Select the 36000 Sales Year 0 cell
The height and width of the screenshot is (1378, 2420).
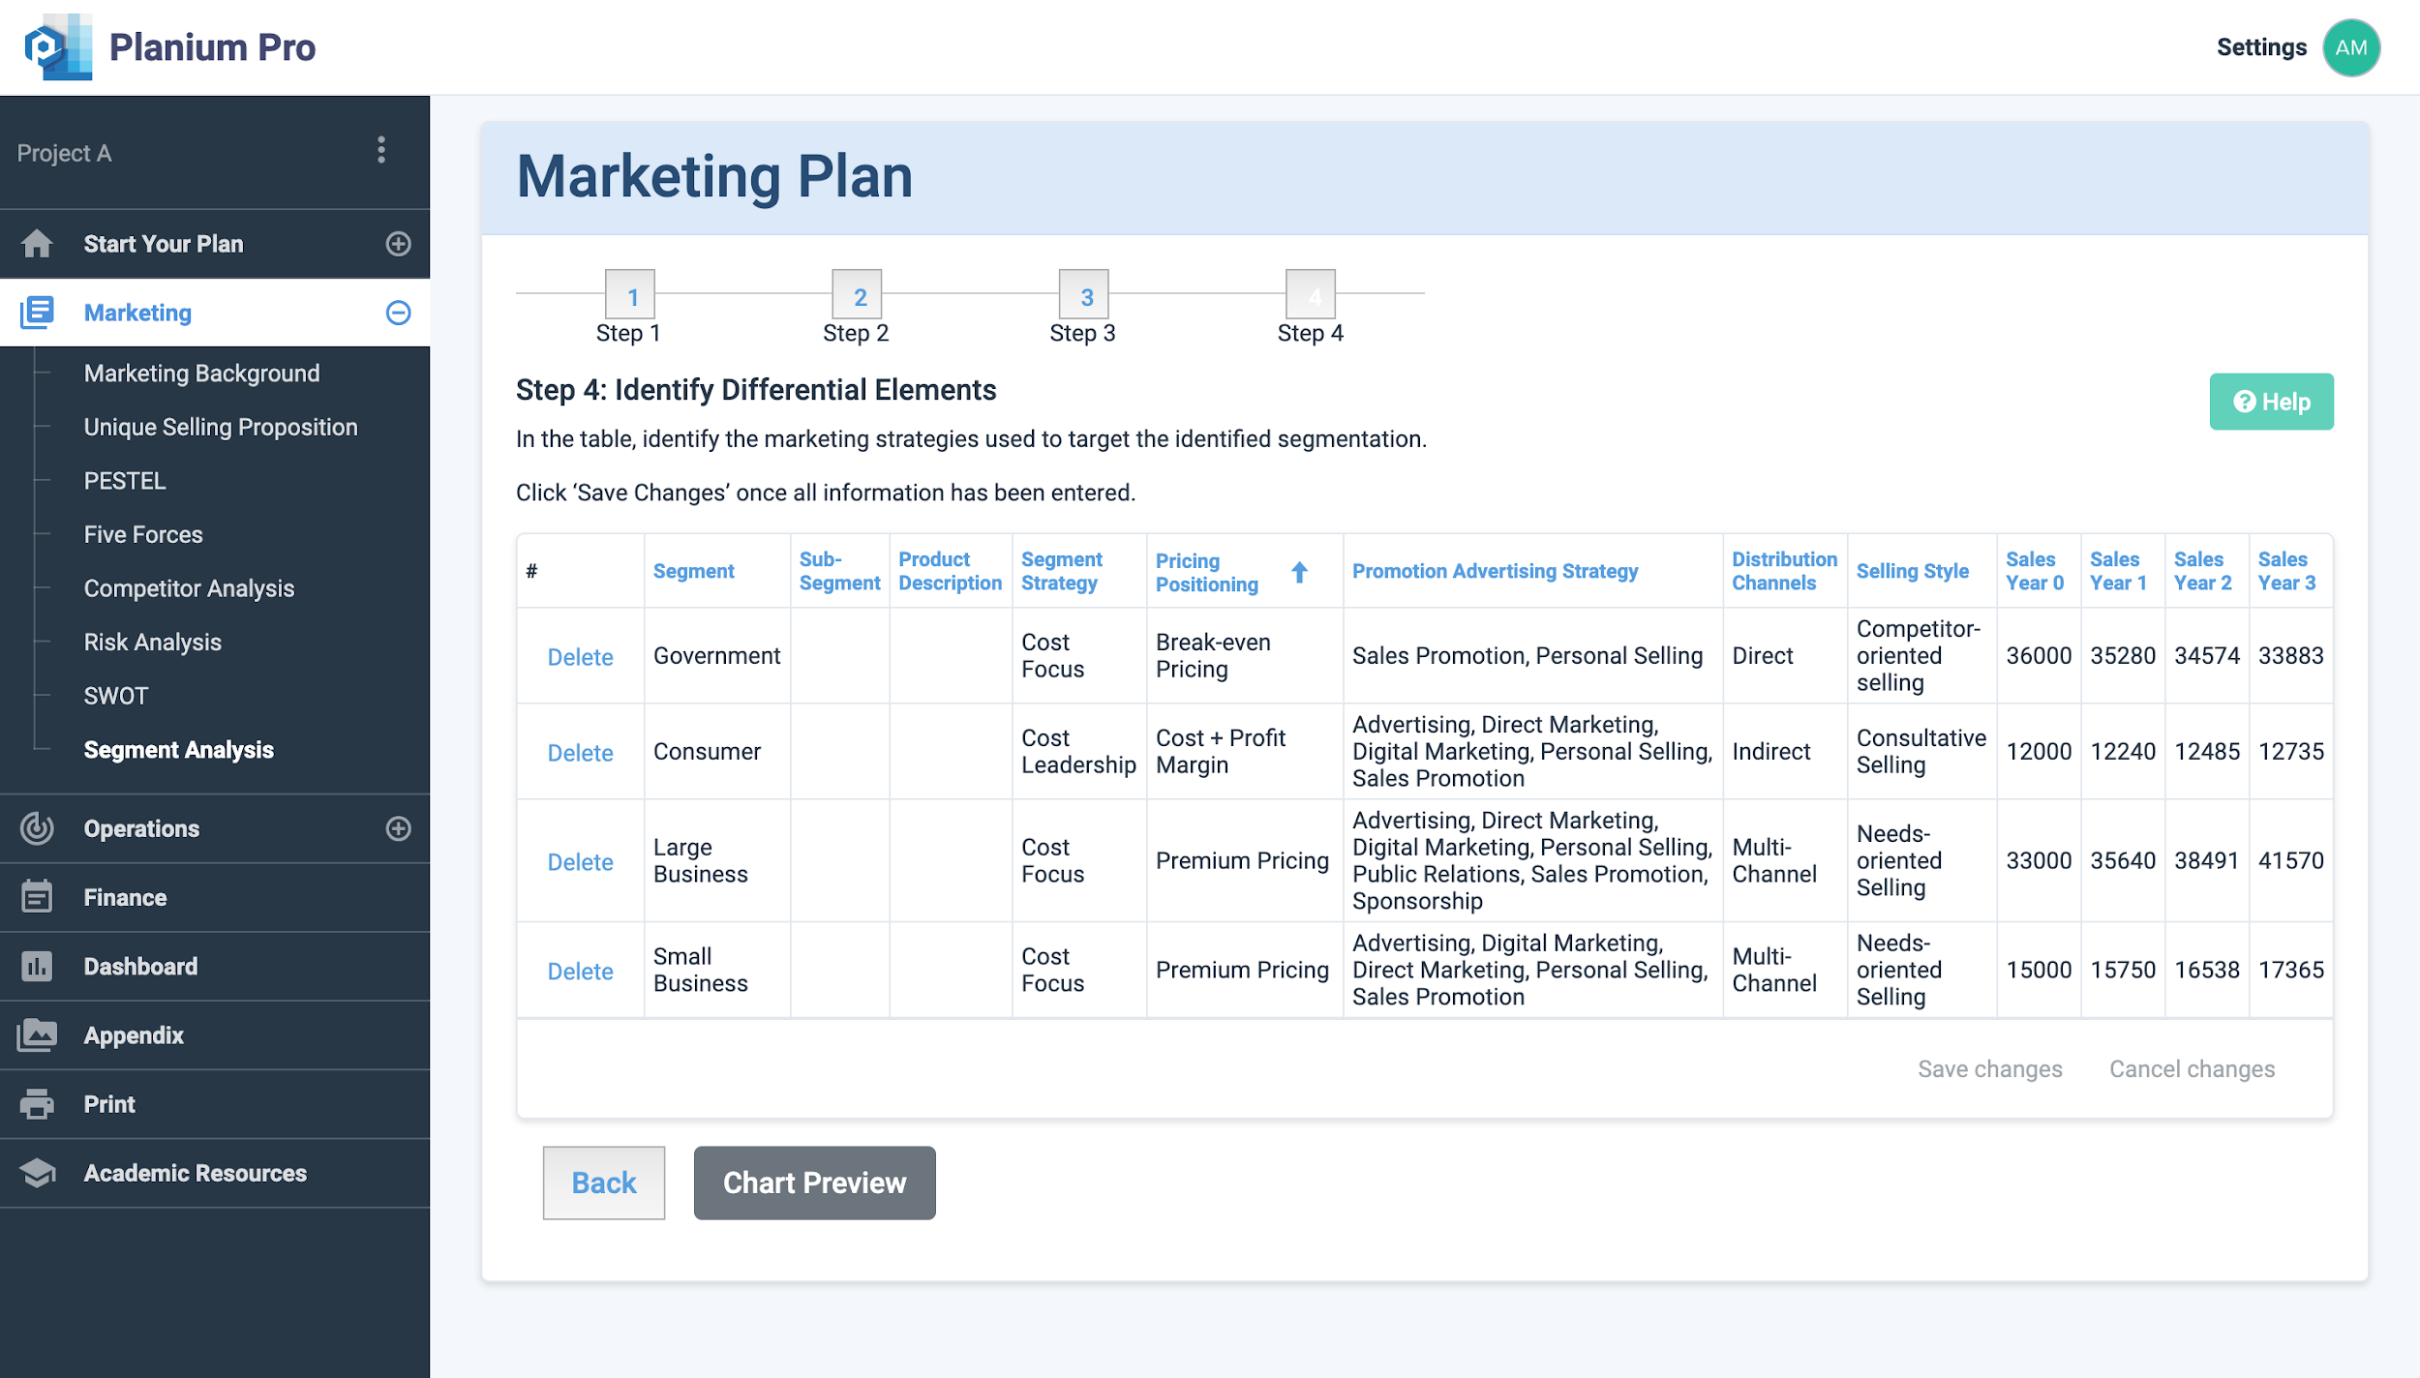[2039, 656]
